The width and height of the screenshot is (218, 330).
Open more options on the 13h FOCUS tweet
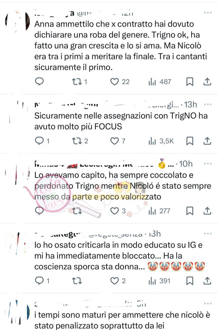(x=208, y=104)
